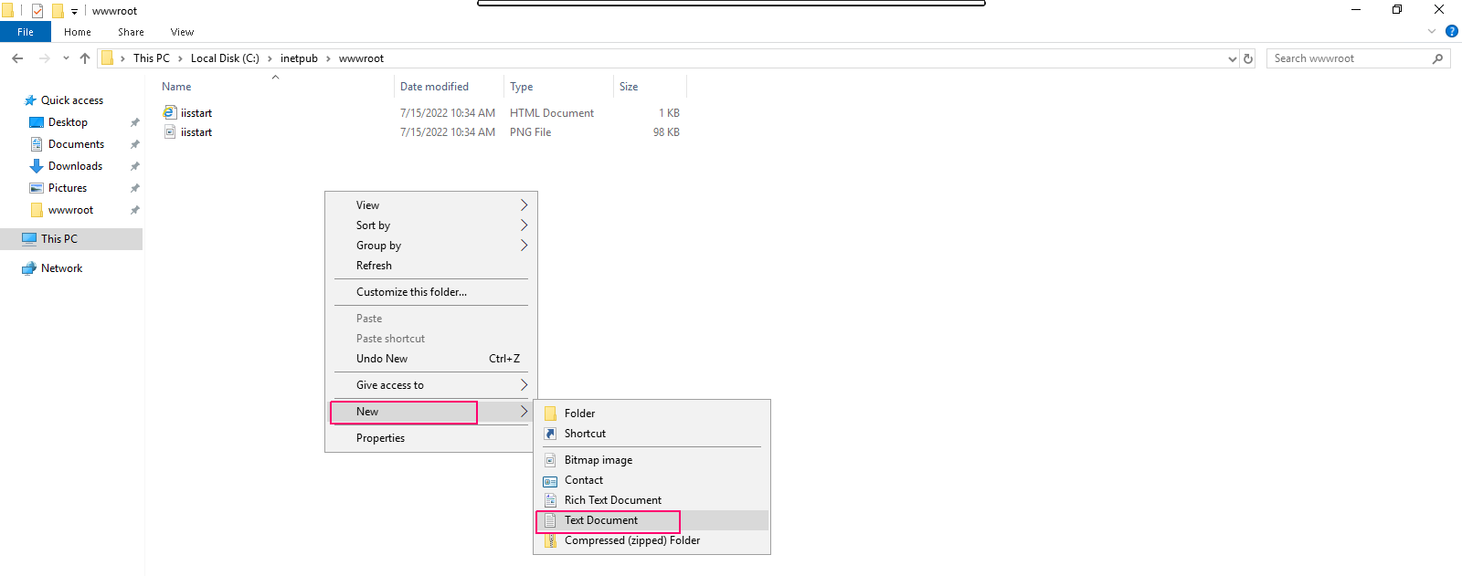Select This PC in the navigation pane
The height and width of the screenshot is (576, 1462).
(59, 239)
